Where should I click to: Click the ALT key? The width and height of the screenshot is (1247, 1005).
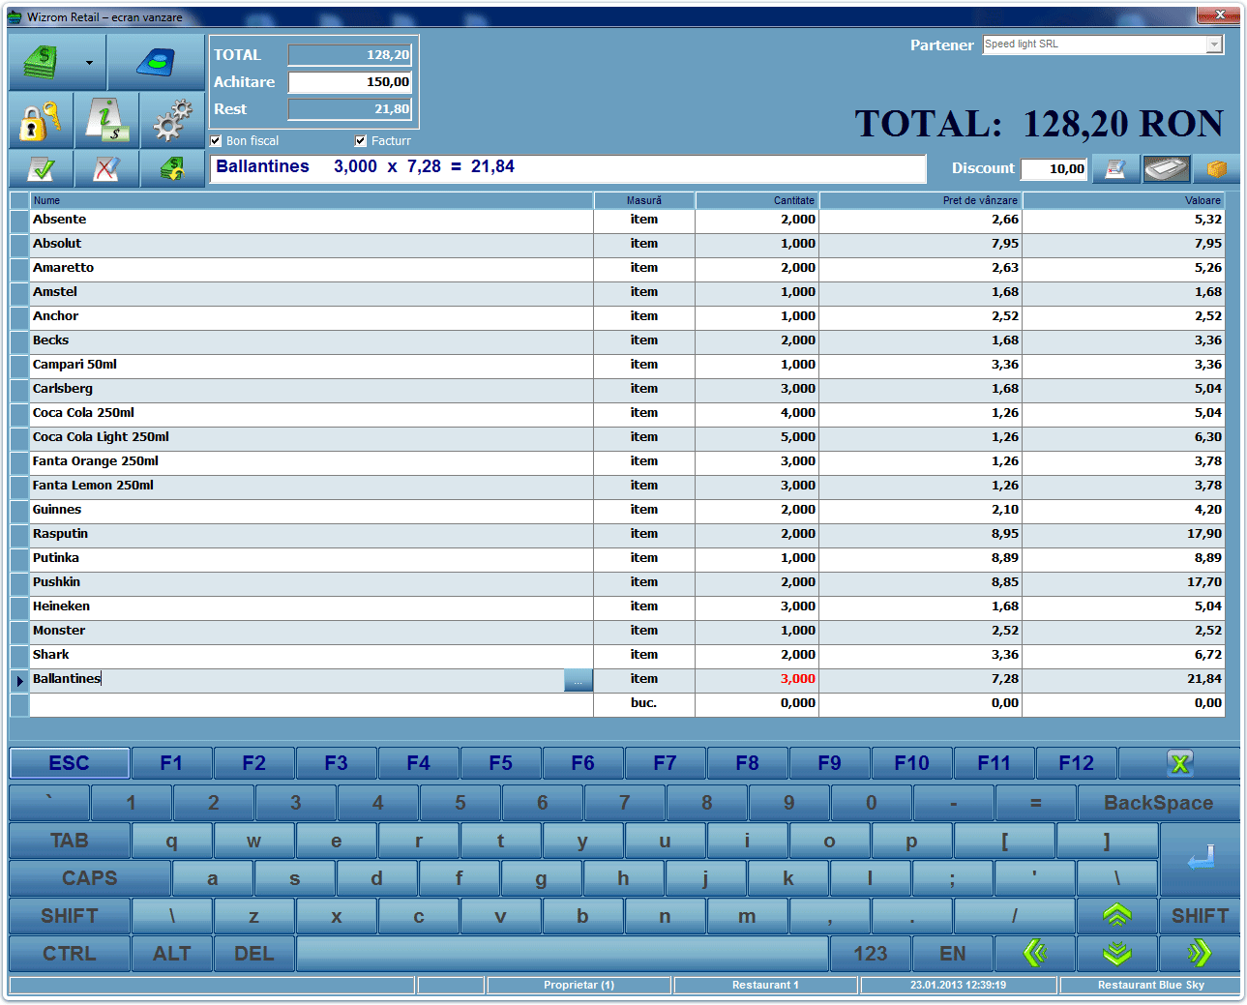click(x=171, y=954)
